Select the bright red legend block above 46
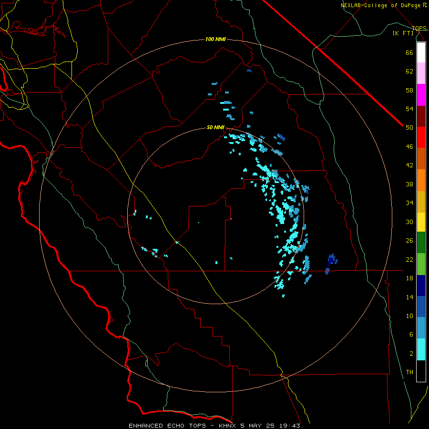 (421, 137)
